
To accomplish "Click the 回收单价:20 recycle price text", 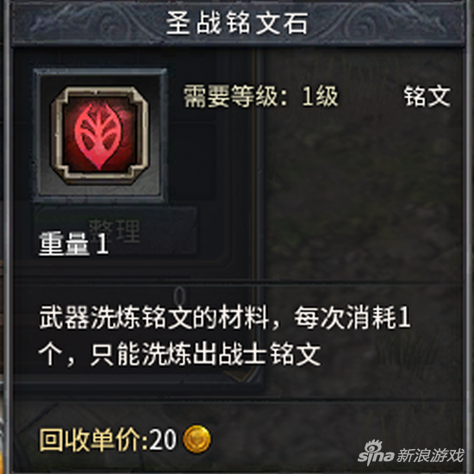I will pos(108,440).
